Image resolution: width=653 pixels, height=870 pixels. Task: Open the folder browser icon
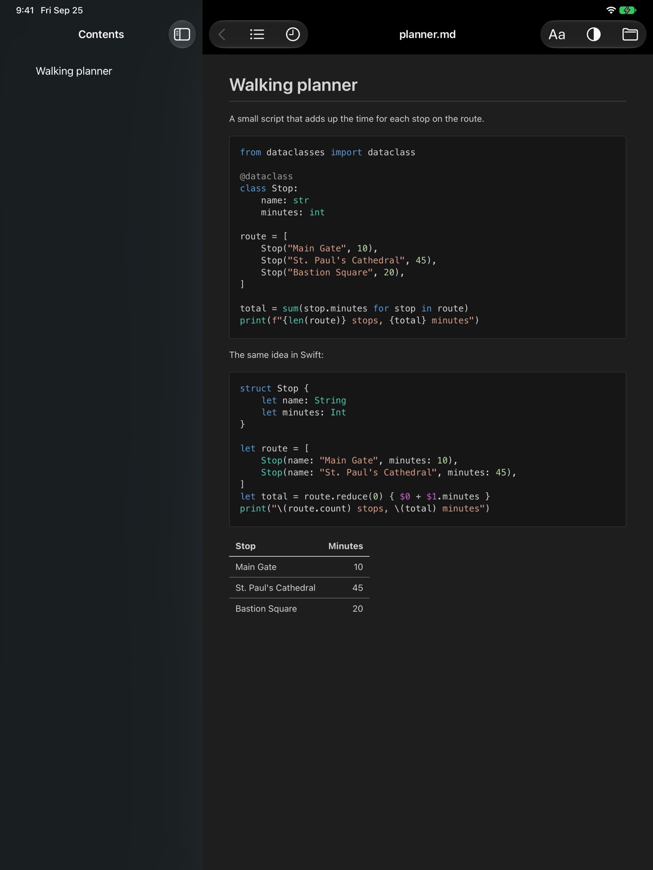(630, 34)
